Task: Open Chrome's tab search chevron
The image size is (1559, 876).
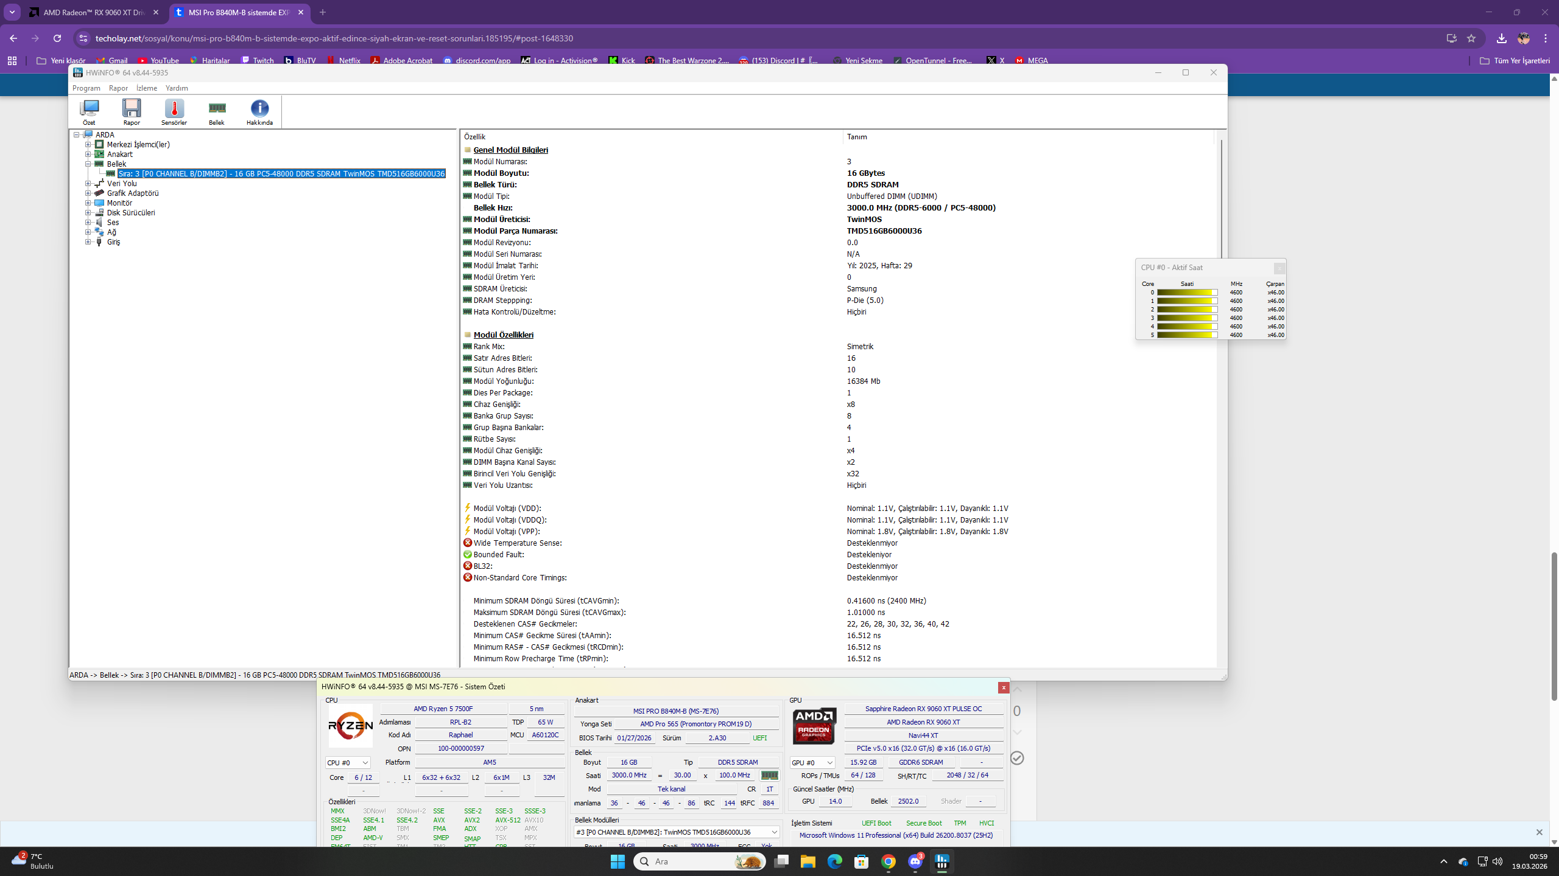Action: pyautogui.click(x=12, y=12)
